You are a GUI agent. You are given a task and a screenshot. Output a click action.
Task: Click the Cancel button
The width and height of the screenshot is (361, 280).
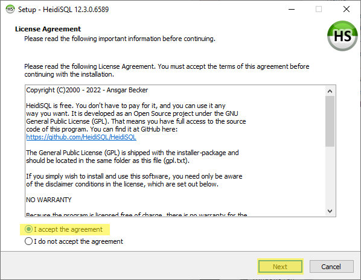331,267
